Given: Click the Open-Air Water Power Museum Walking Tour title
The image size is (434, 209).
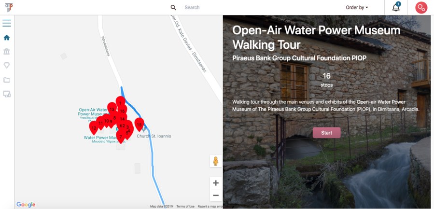Looking at the screenshot, I should [316, 38].
